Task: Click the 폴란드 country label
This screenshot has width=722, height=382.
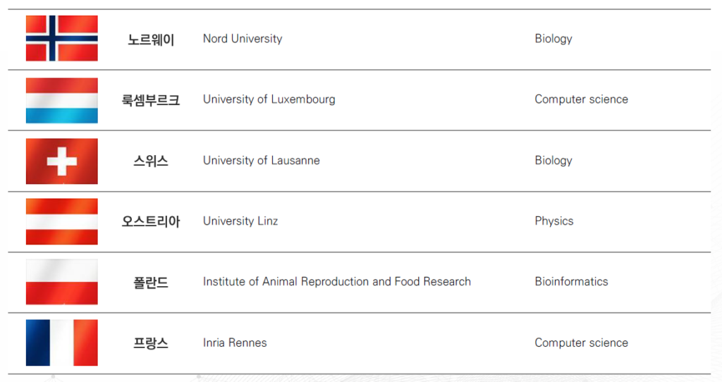Action: click(x=151, y=282)
